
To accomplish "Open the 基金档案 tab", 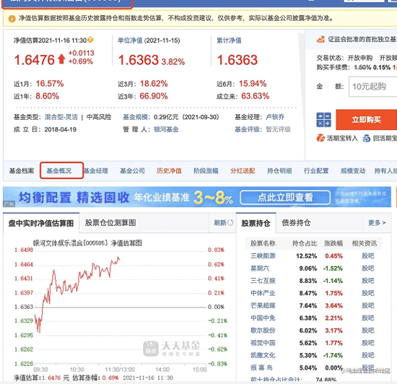I will click(22, 171).
